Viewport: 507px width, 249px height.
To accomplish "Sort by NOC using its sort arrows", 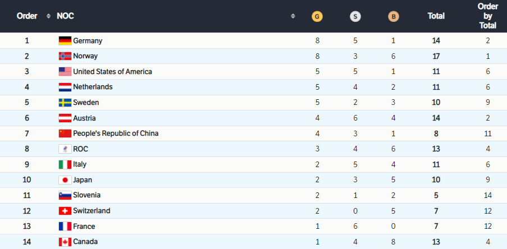I will coord(293,16).
